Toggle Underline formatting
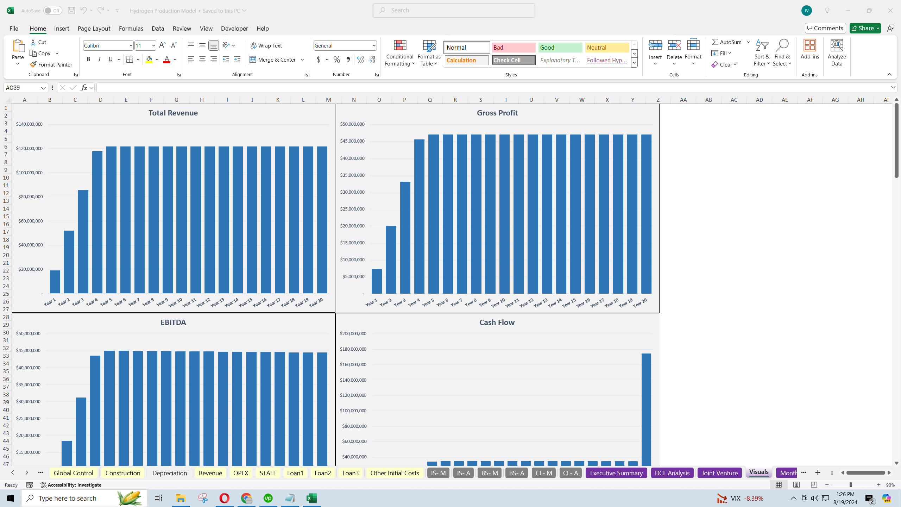The image size is (901, 507). coord(111,60)
